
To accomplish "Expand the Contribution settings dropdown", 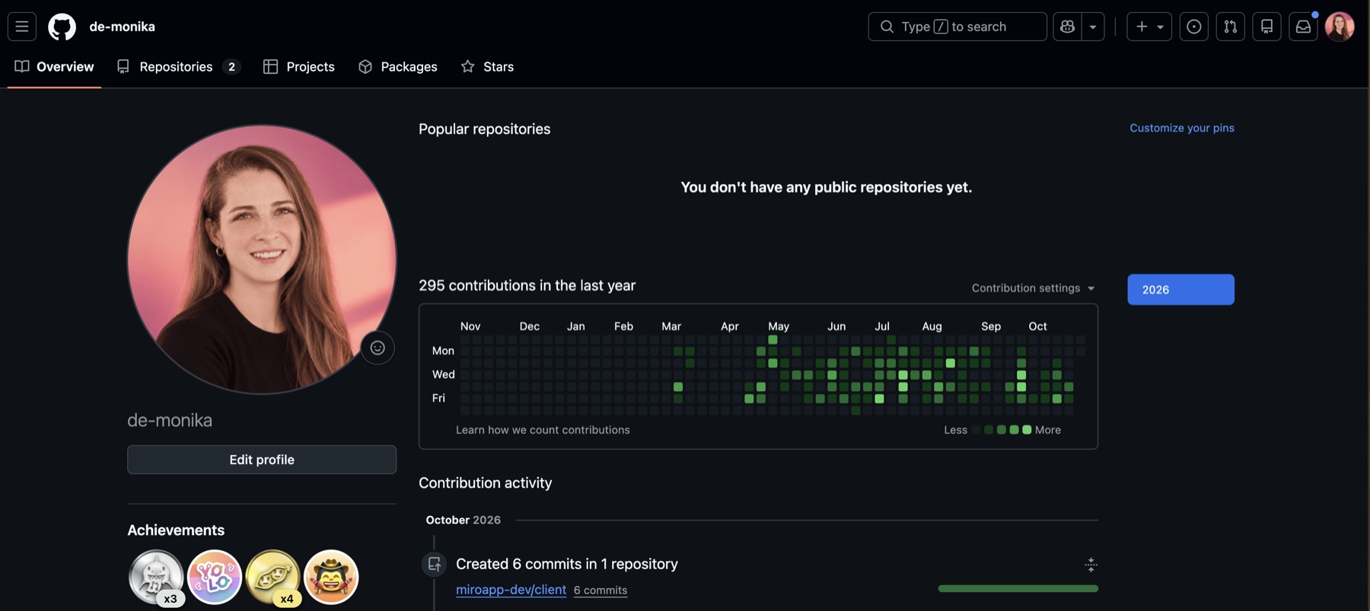I will pos(1033,288).
